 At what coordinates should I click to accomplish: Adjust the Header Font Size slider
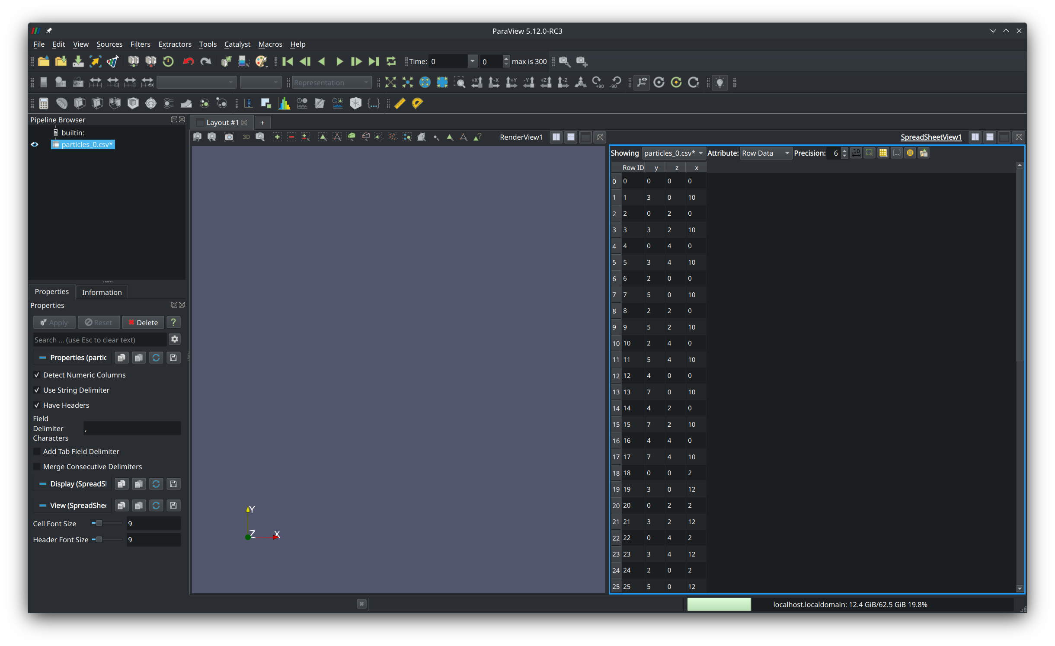pyautogui.click(x=107, y=539)
